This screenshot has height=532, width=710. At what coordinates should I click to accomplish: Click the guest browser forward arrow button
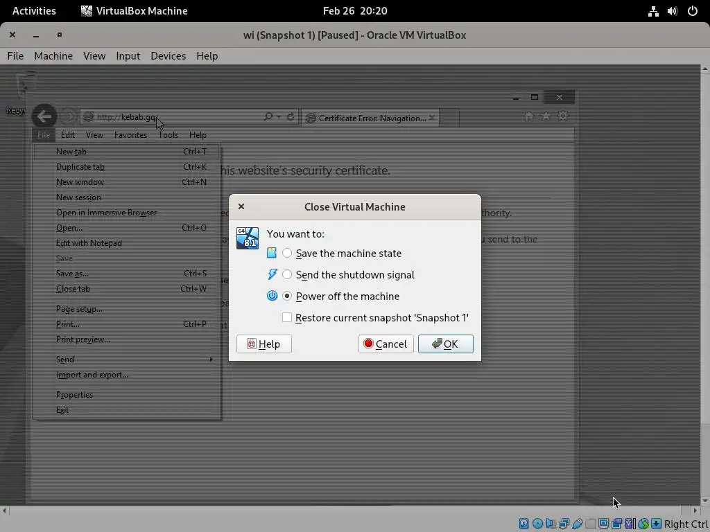[x=69, y=116]
